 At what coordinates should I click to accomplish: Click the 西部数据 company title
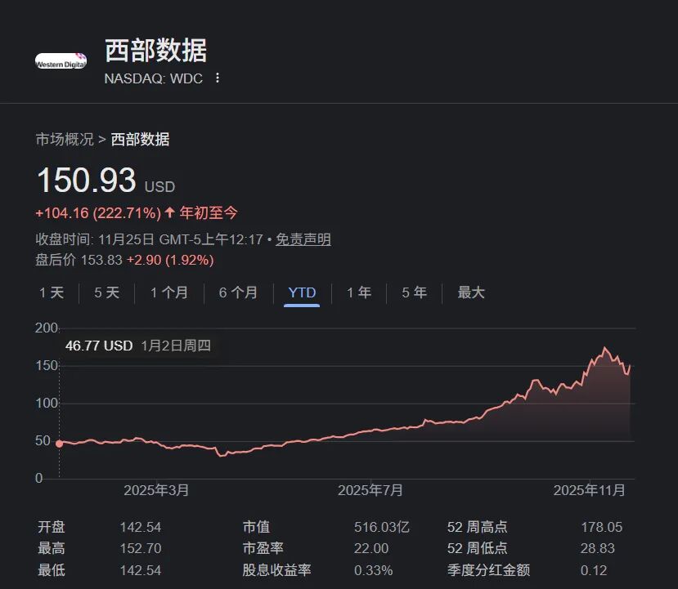pos(155,51)
